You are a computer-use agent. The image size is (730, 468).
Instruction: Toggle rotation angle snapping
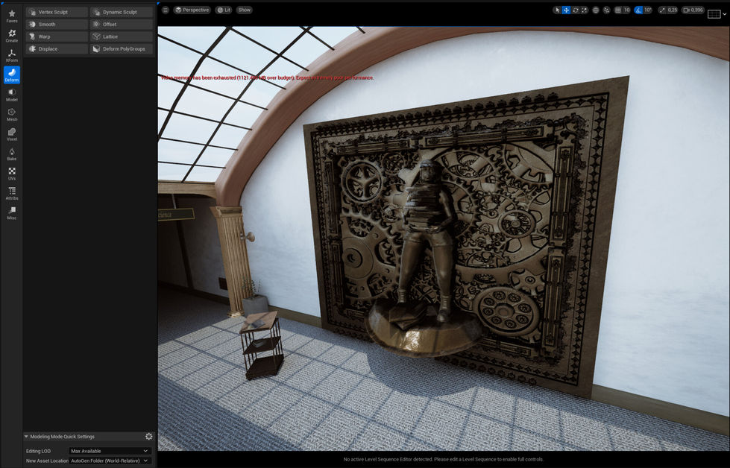(x=638, y=10)
